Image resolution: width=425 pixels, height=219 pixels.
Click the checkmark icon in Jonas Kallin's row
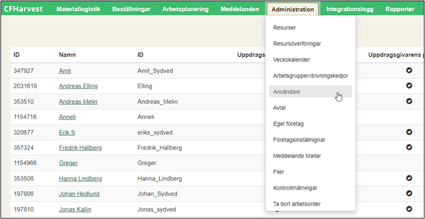point(409,209)
